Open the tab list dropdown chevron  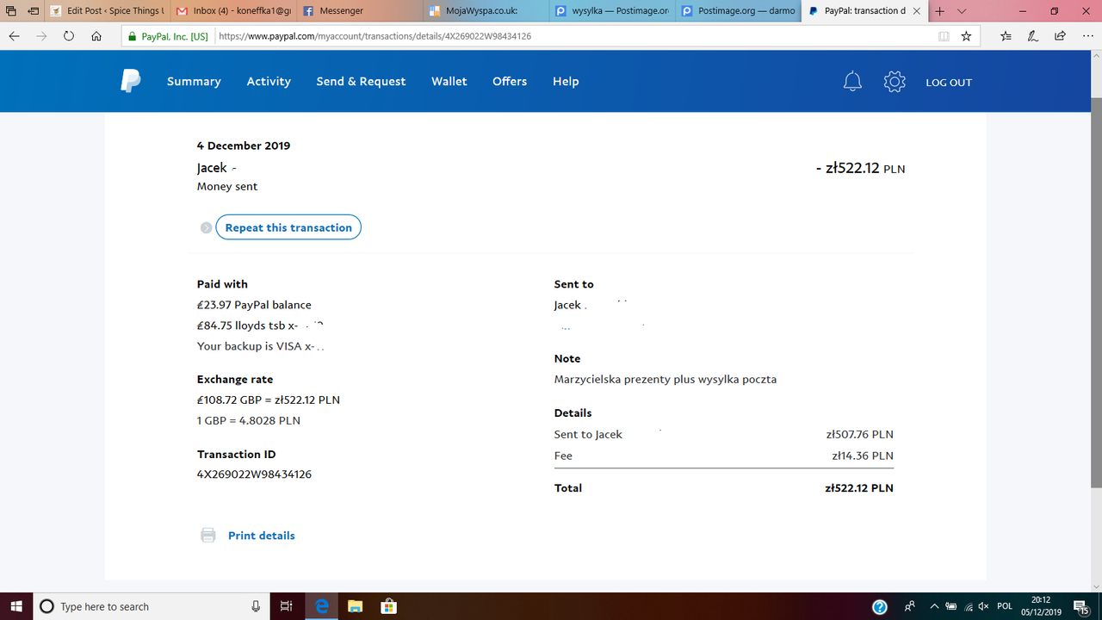pyautogui.click(x=962, y=11)
